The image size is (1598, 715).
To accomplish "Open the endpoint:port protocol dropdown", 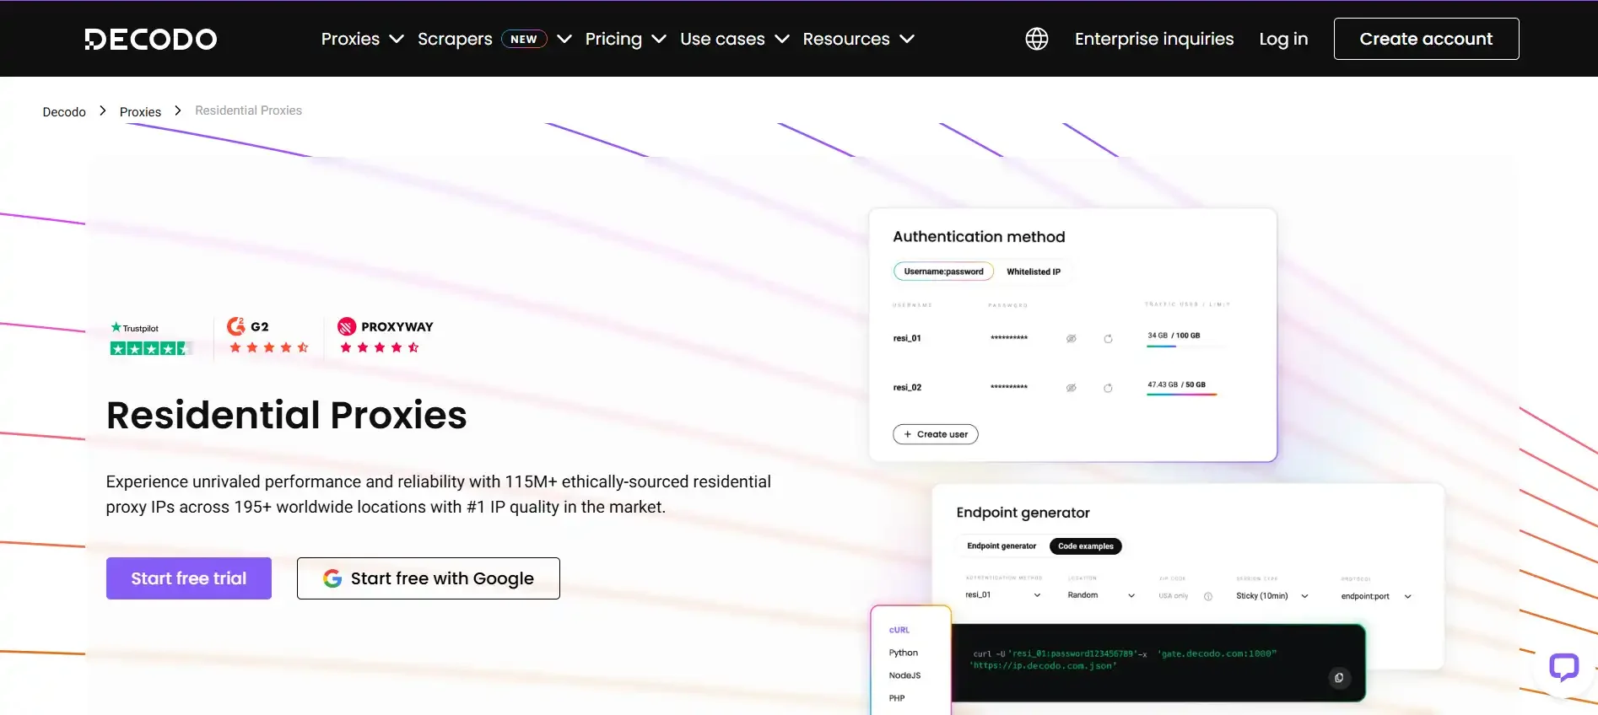I will 1376,596.
